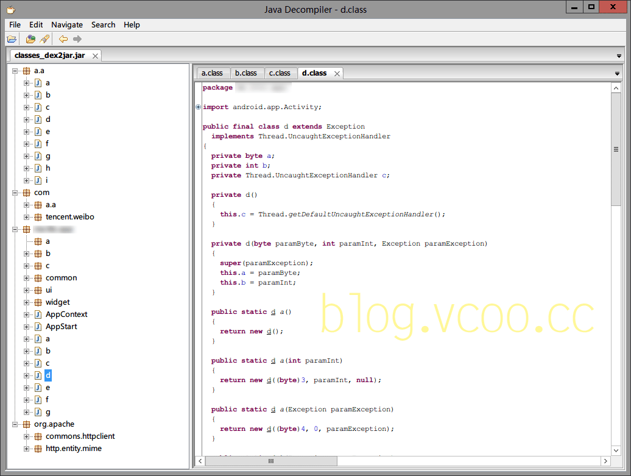This screenshot has width=631, height=476.
Task: Open the Navigate menu
Action: point(67,25)
